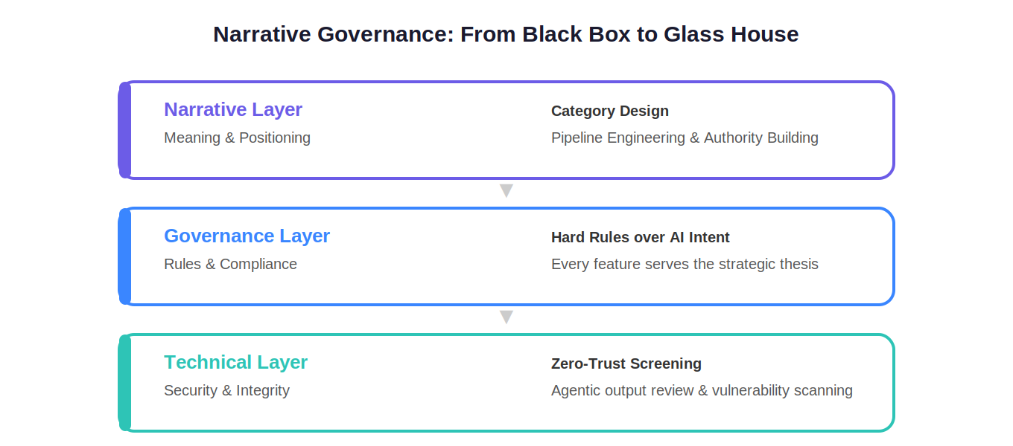This screenshot has width=1013, height=446.
Task: Click the purple accent bar on the Narrative card
Action: (124, 130)
